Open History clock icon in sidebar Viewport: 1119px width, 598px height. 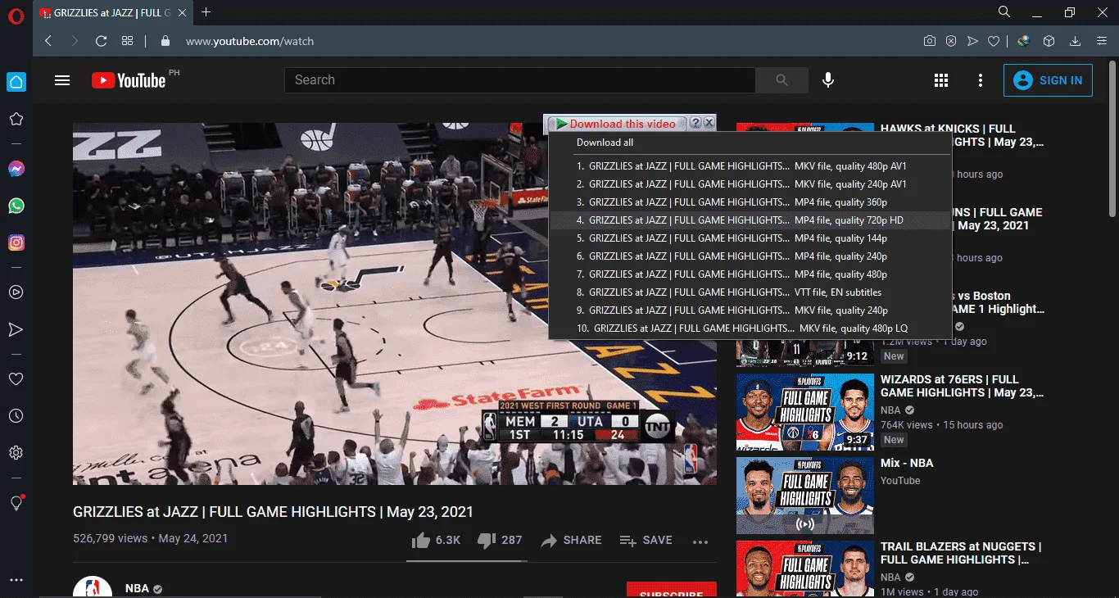point(16,416)
